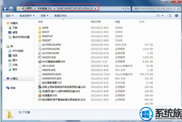Select the 快速重启.EXE icon
This screenshot has height=122, width=182.
pos(40,95)
